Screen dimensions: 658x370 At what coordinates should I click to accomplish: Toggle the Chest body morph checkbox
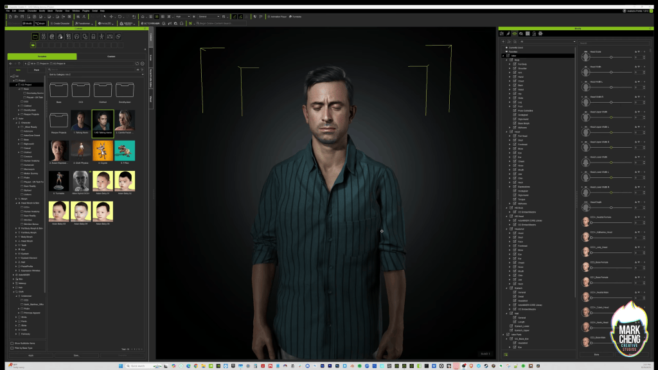click(515, 81)
